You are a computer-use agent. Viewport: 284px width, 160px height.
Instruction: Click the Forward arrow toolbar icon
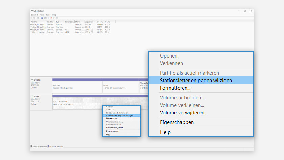click(34, 18)
